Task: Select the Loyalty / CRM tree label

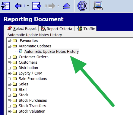Action: (30, 73)
